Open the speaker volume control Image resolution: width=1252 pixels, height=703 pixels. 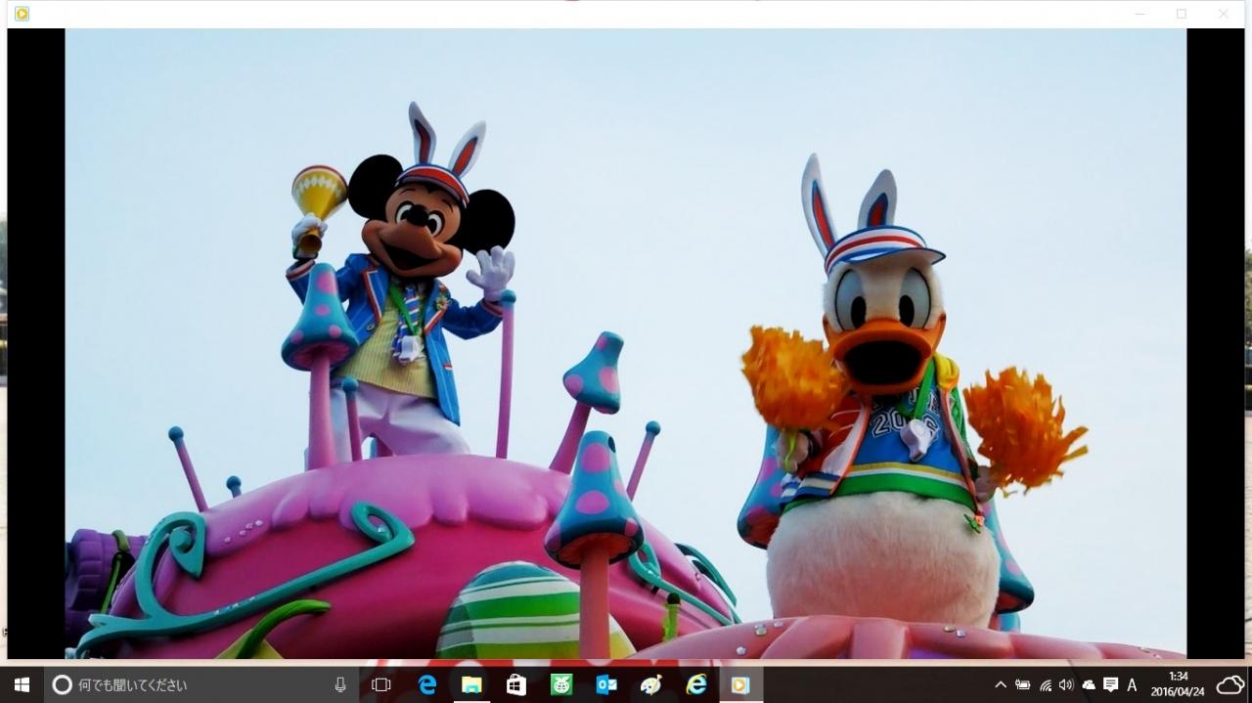pos(1066,685)
